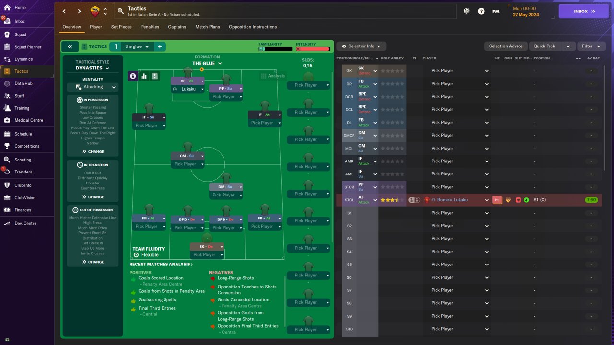Open the Filter dropdown

591,46
